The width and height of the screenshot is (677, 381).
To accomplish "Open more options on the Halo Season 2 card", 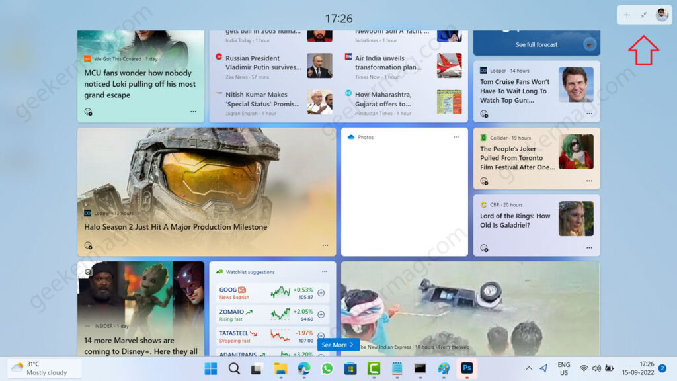I will coord(325,245).
